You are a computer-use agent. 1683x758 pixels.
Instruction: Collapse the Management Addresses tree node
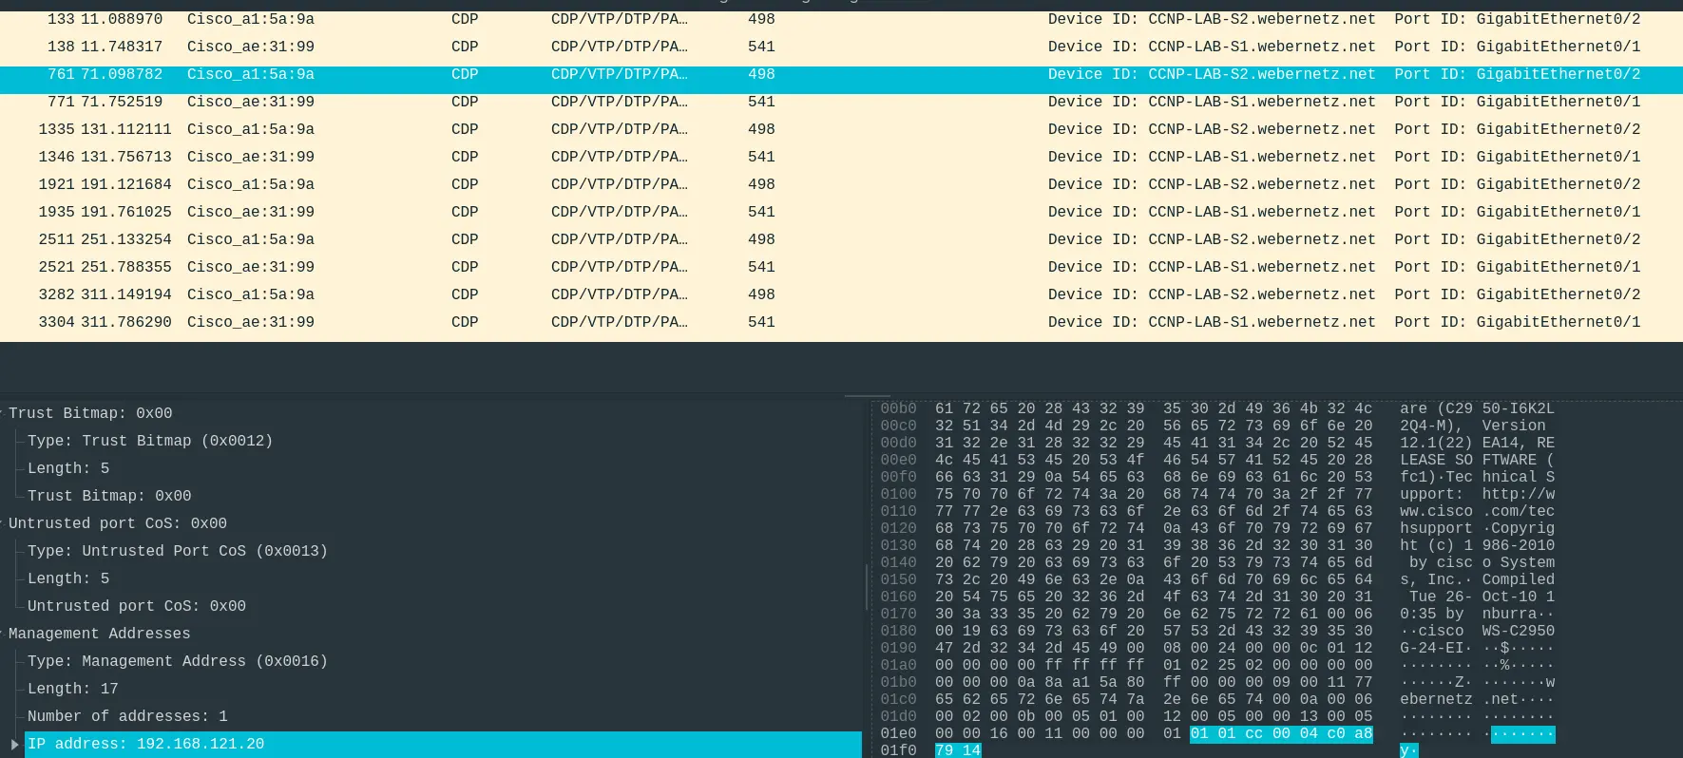coord(3,634)
